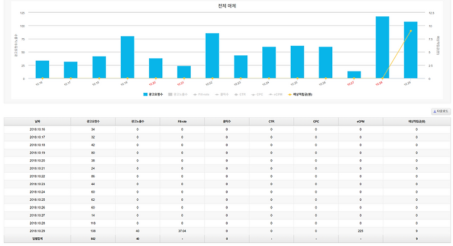Sort by the CTR column header
453x246 pixels.
[271, 122]
